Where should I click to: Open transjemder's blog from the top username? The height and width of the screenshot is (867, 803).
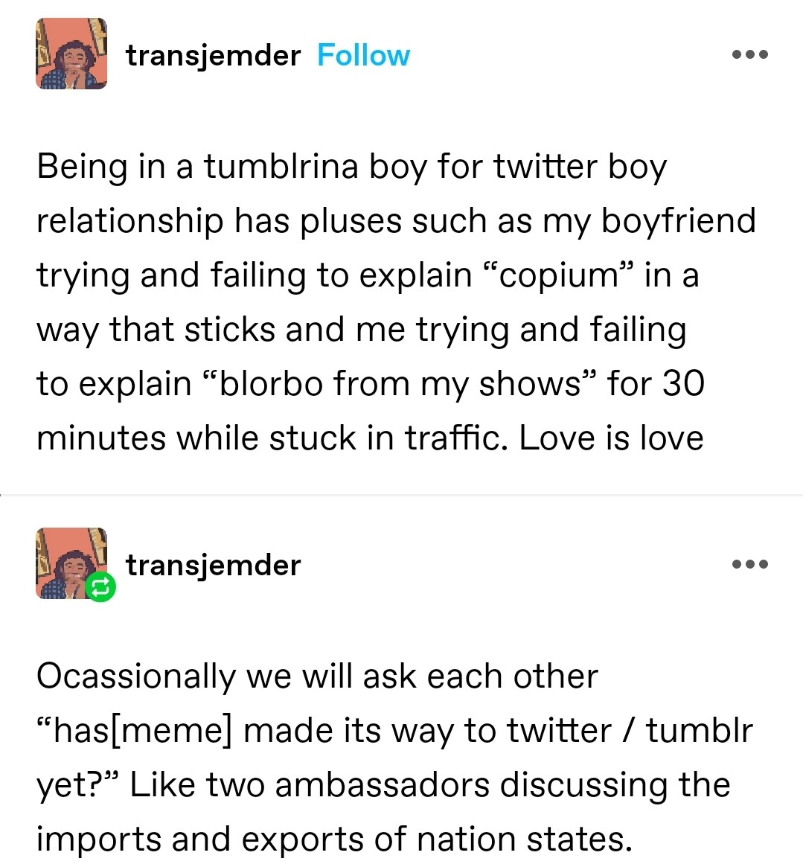(x=213, y=55)
